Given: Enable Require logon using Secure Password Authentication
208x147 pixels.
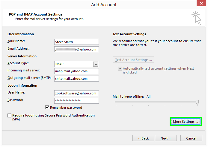Looking at the screenshot, I should point(10,116).
